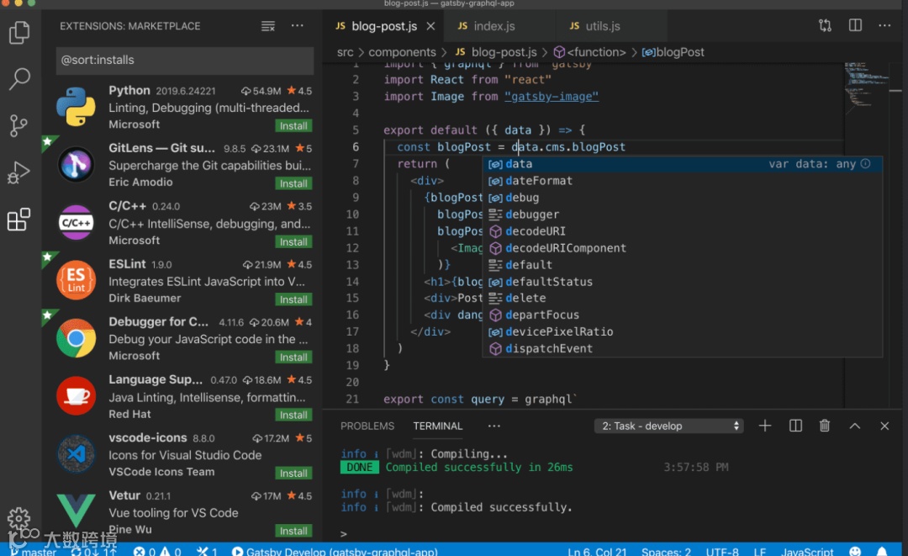Open the feedback smiley in status bar

[855, 551]
